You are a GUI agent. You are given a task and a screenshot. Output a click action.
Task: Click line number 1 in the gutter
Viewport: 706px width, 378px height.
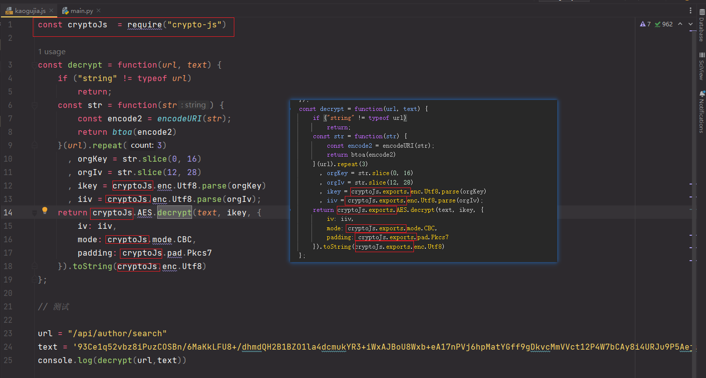tap(10, 24)
